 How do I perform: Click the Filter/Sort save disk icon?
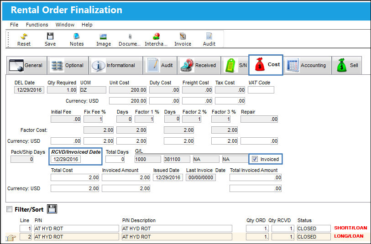(52, 209)
